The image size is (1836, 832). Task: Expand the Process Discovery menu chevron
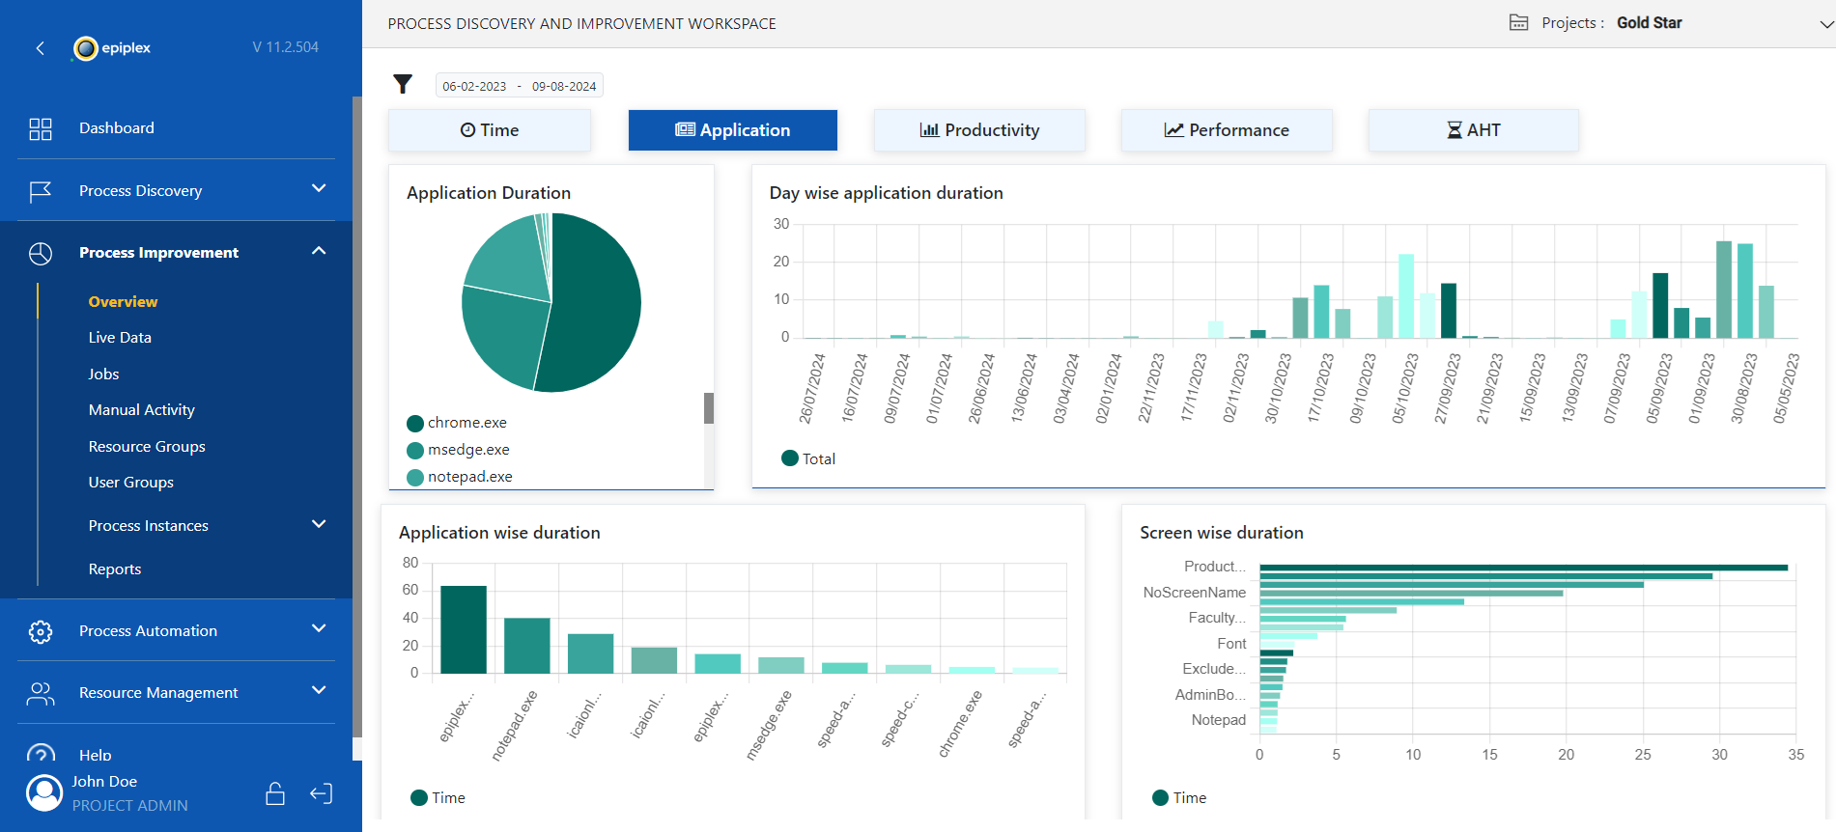[x=319, y=188]
